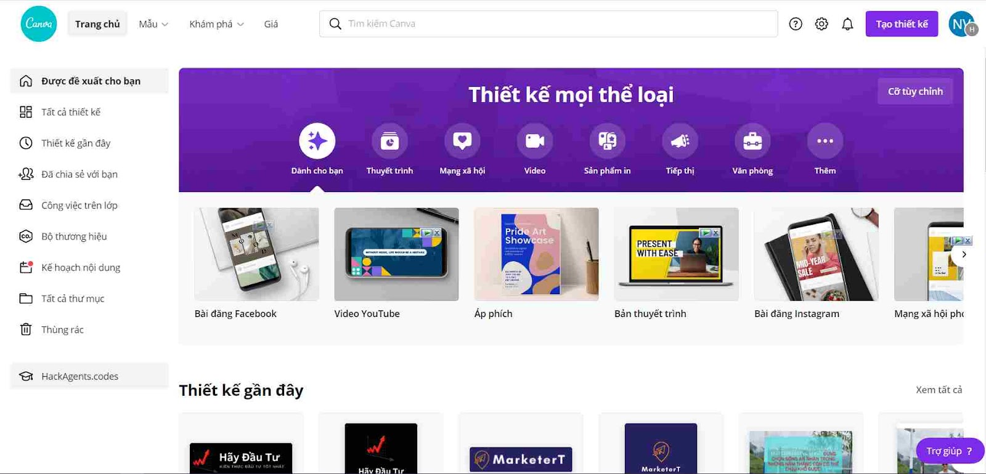The image size is (986, 474).
Task: Expand the Mẫu dropdown menu
Action: [x=153, y=24]
